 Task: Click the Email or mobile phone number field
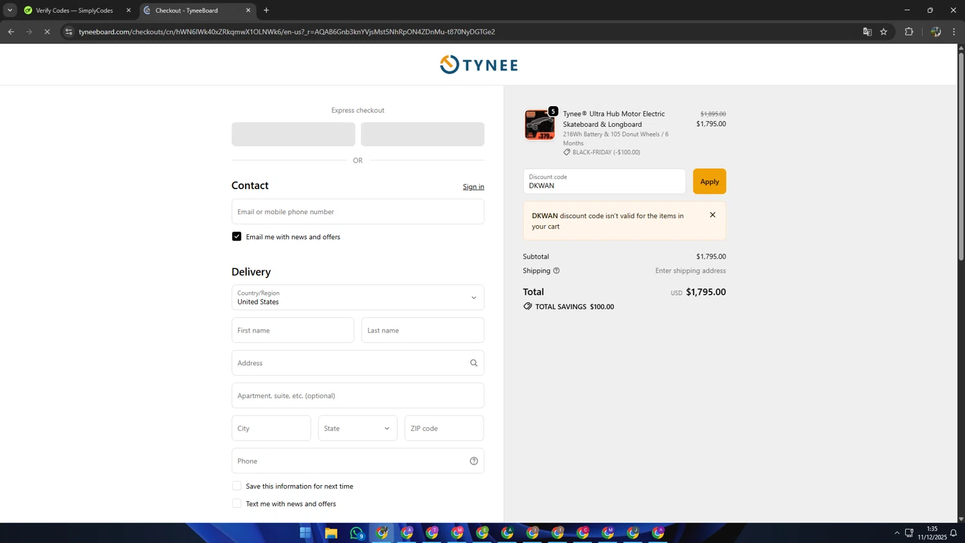click(x=358, y=212)
